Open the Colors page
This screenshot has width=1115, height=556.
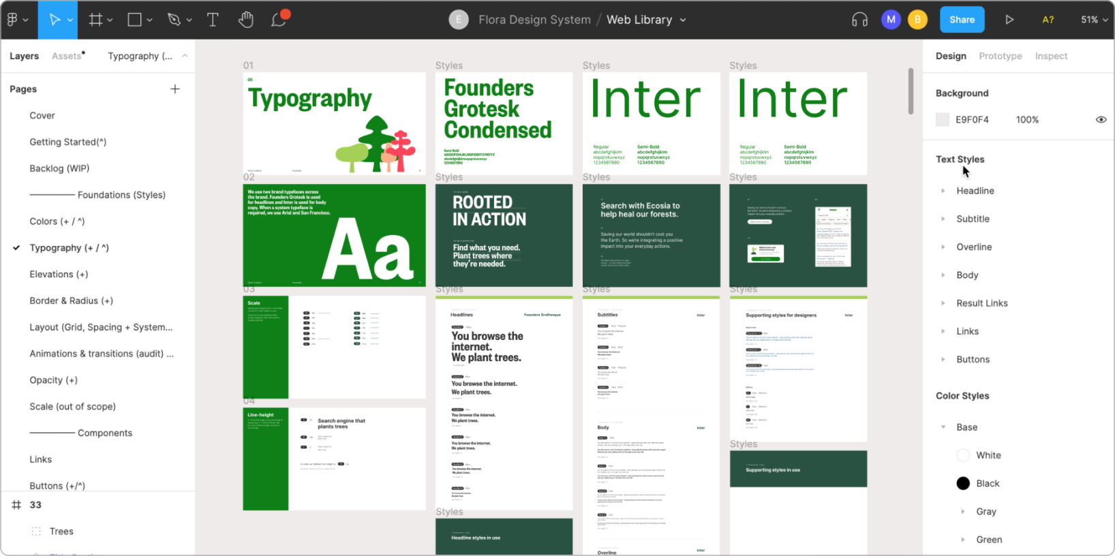(57, 221)
